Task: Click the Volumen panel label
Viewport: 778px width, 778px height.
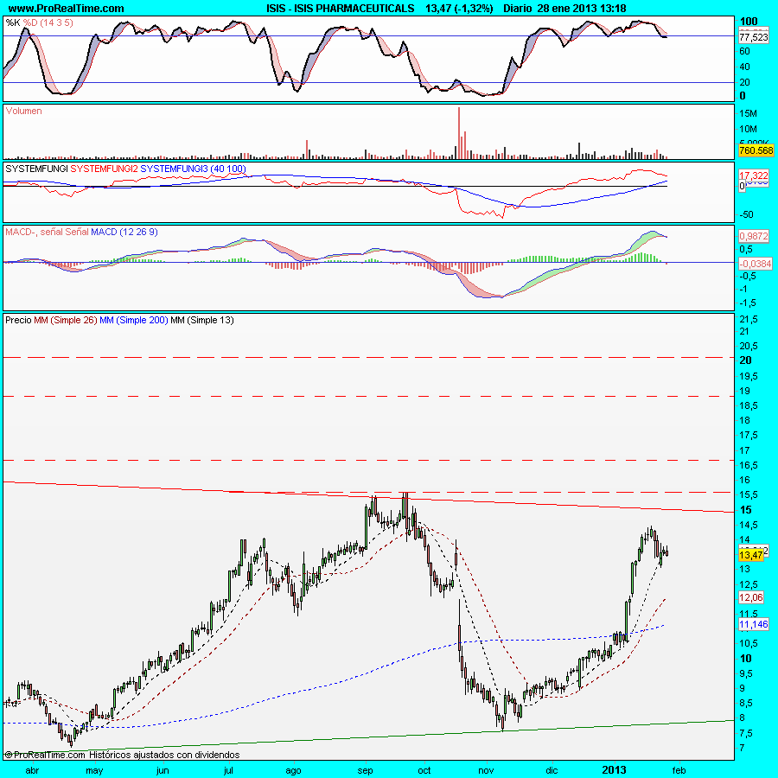Action: coord(24,111)
